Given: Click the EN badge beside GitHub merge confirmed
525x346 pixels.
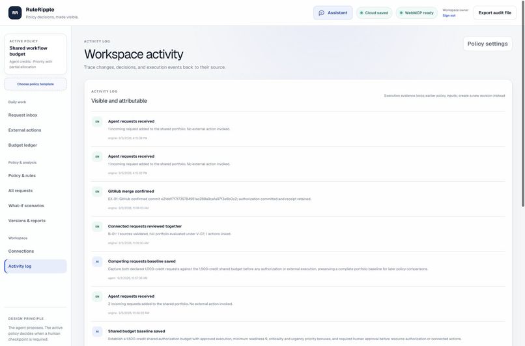Looking at the screenshot, I should coord(97,192).
